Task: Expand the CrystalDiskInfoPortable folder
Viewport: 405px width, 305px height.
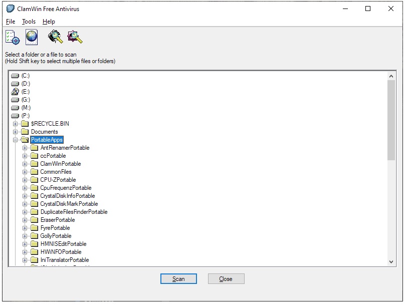Action: pos(25,196)
